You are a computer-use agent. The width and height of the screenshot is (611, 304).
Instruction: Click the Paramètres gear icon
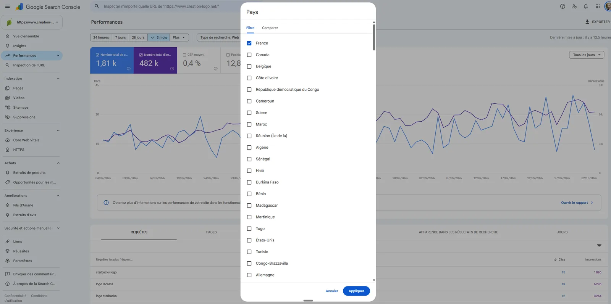pos(7,261)
